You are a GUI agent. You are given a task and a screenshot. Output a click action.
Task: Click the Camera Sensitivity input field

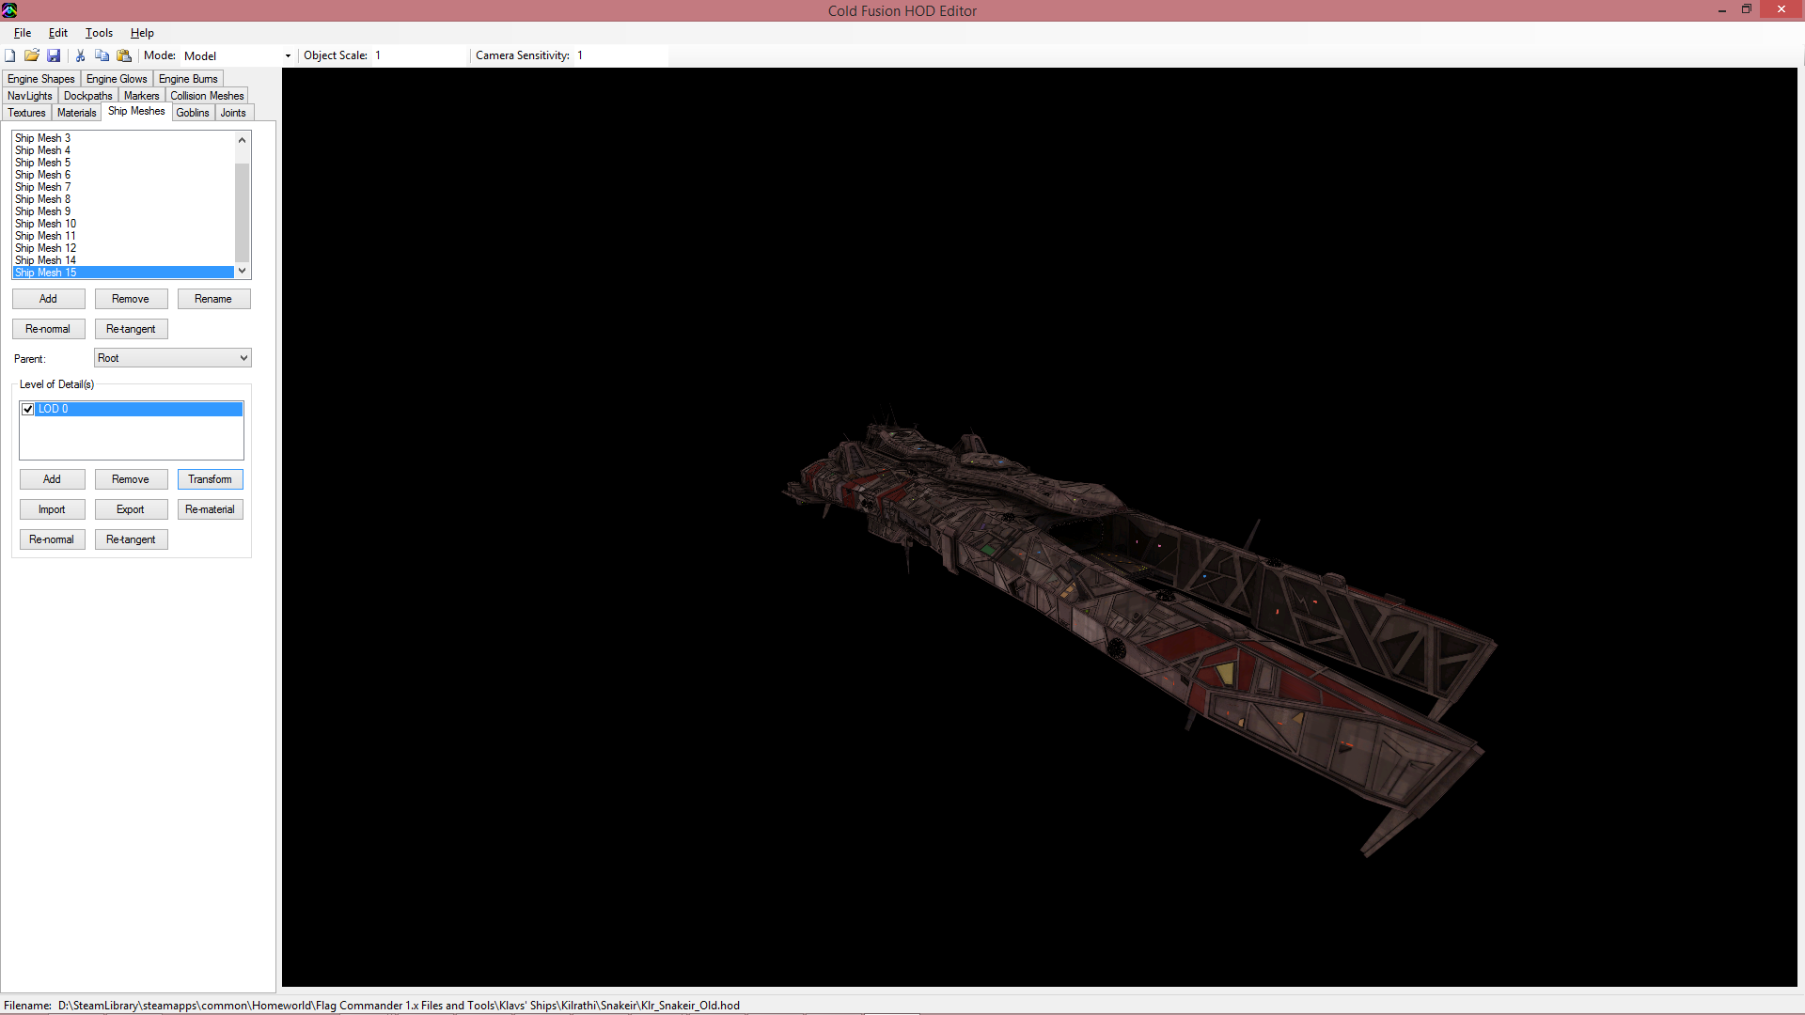(x=620, y=55)
